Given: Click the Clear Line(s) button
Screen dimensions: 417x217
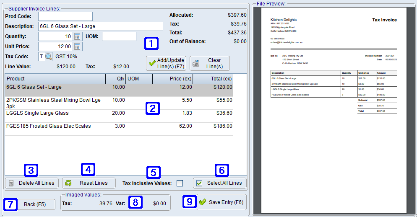Looking at the screenshot, I should 209,63.
